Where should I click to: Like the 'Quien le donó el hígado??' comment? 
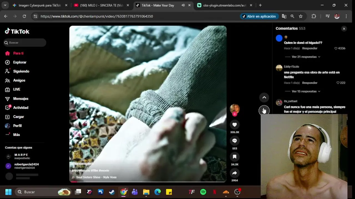click(x=336, y=48)
